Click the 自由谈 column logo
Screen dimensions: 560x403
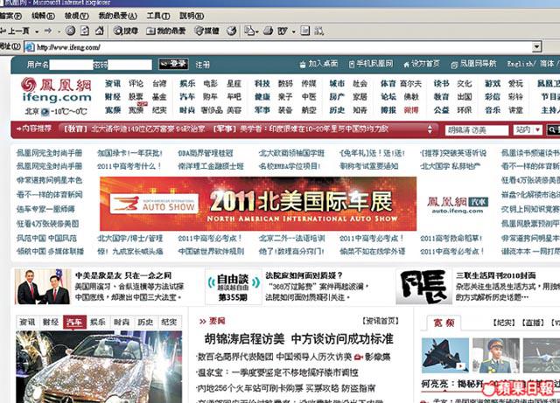pyautogui.click(x=234, y=287)
